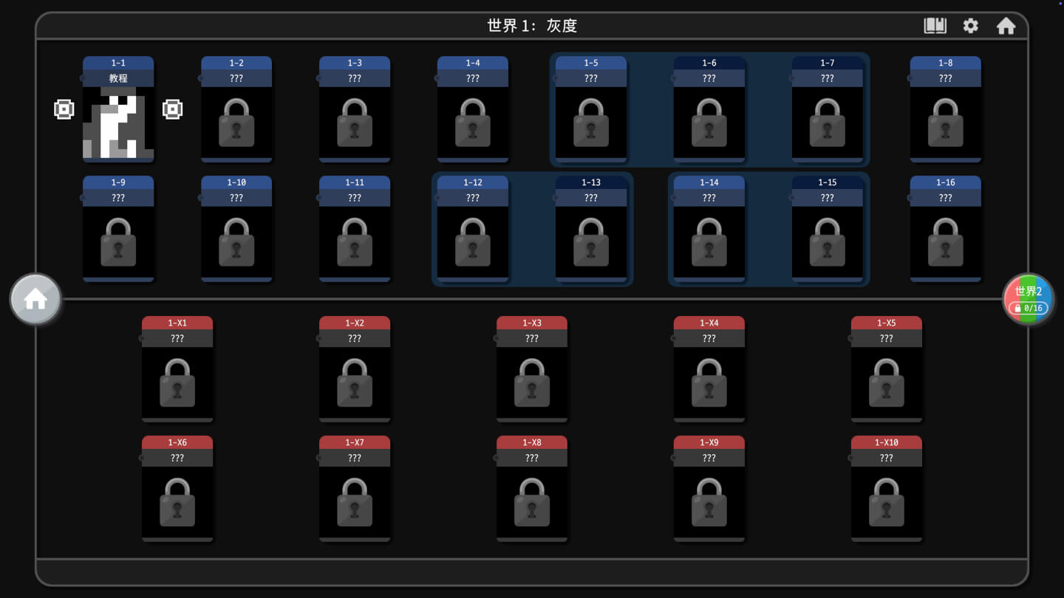
Task: Click the padlock on level 1-9
Action: pyautogui.click(x=118, y=242)
